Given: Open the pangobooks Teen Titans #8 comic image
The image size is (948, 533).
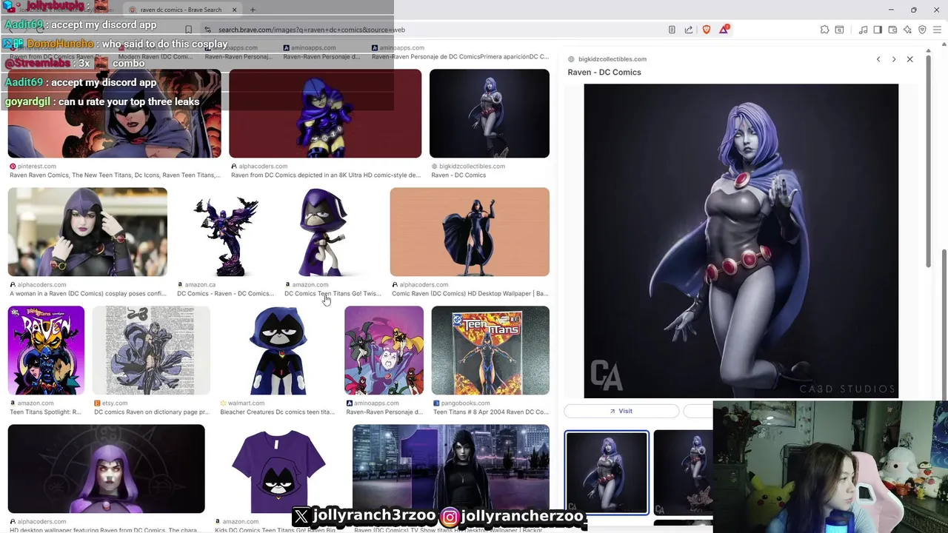Looking at the screenshot, I should click(490, 350).
